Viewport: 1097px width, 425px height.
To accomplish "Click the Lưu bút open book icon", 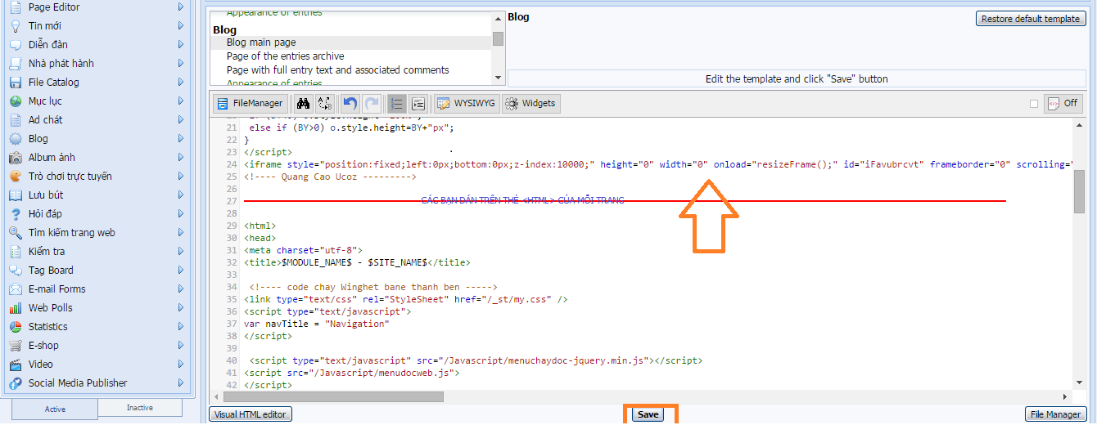I will coord(15,195).
